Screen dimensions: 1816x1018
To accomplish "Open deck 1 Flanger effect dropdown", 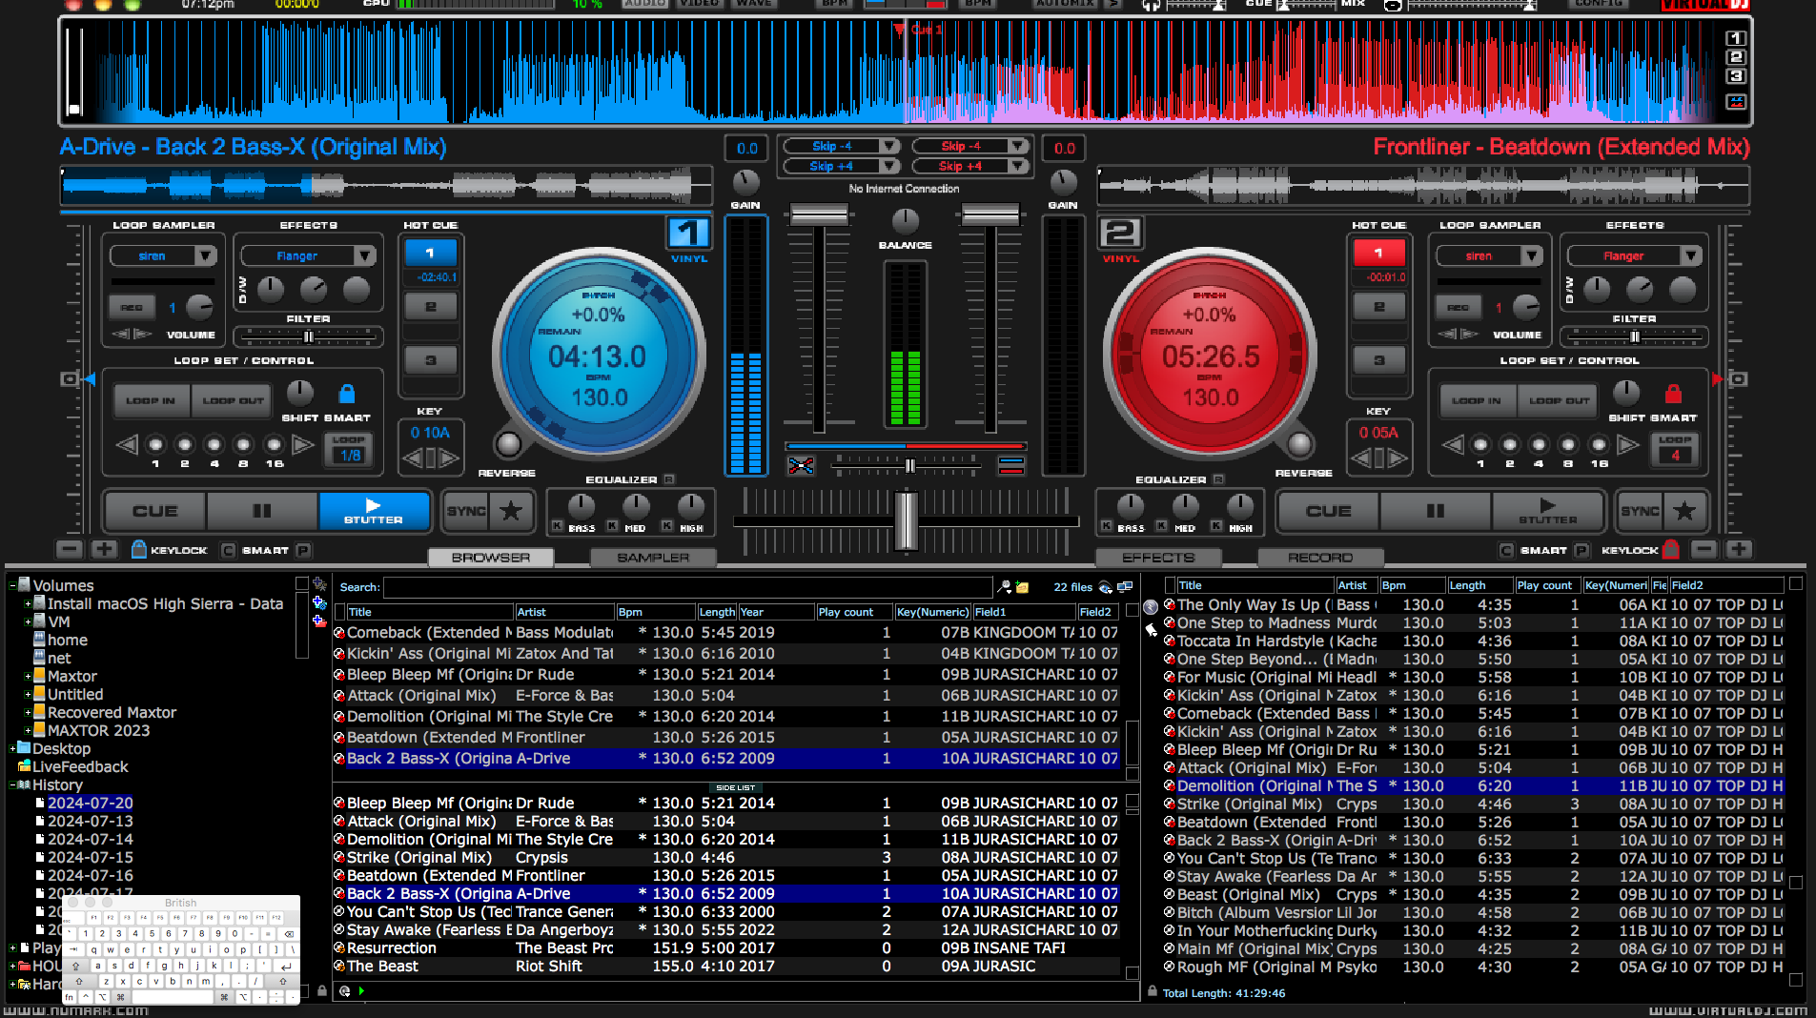I will point(364,255).
